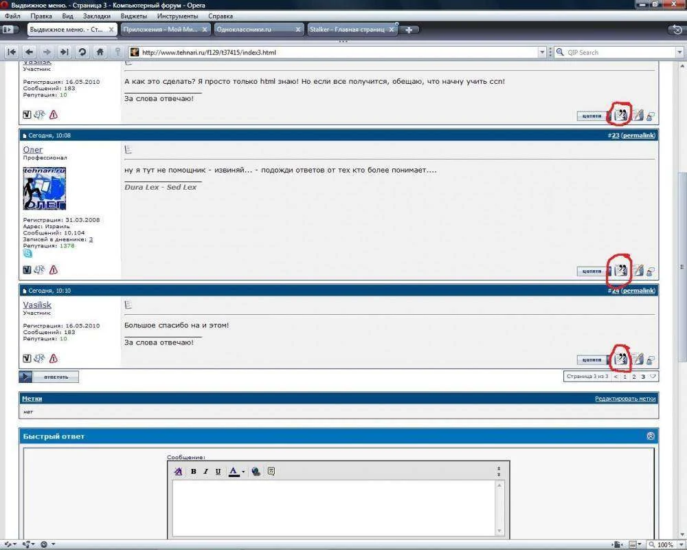This screenshot has width=687, height=550.
Task: Click the ответить reply button
Action: coord(49,377)
